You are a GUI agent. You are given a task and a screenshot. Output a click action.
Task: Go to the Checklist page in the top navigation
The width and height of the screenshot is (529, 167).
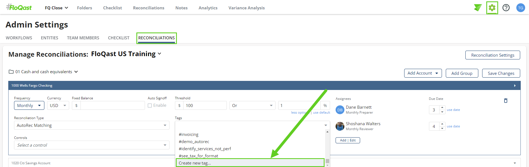click(112, 8)
